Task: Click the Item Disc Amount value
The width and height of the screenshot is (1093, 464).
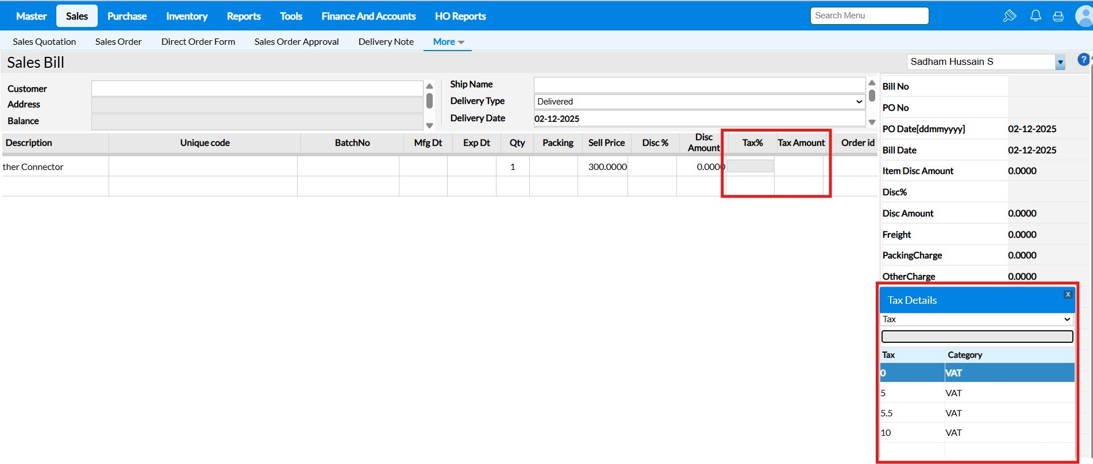Action: [x=1022, y=171]
